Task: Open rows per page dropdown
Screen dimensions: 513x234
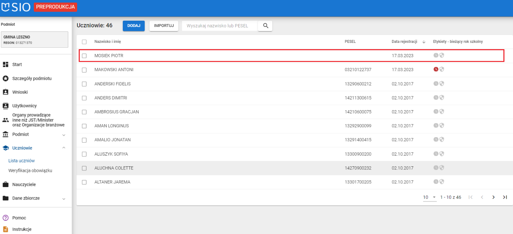Action: 430,197
